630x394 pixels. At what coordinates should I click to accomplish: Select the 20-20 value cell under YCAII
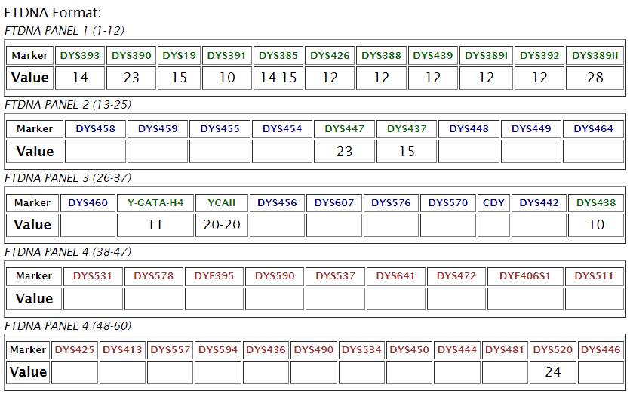222,225
